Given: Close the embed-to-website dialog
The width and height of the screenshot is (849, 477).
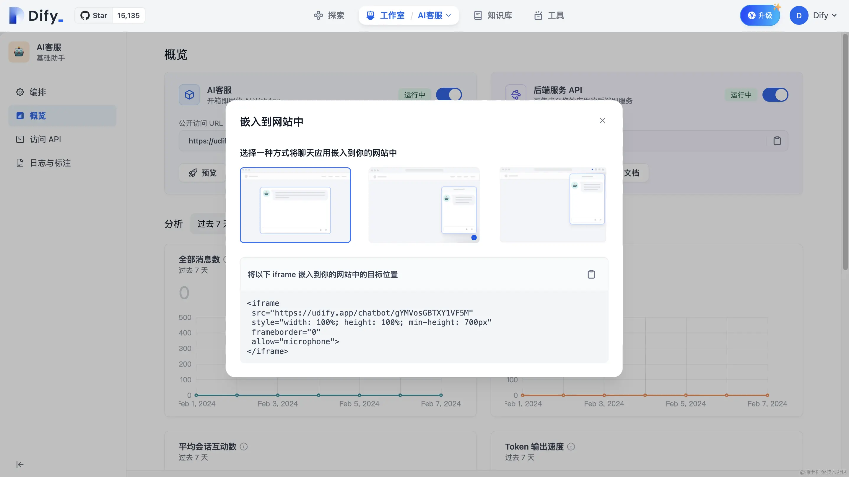Looking at the screenshot, I should pyautogui.click(x=602, y=120).
